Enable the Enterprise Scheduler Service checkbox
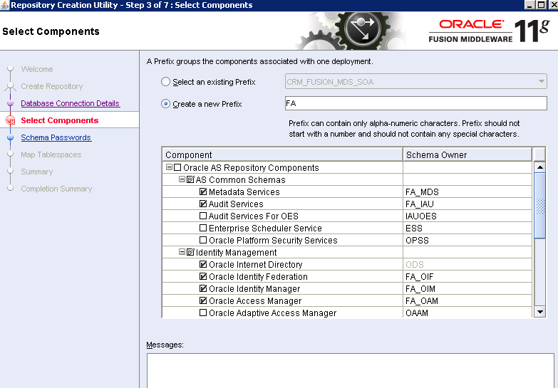This screenshot has width=558, height=388. tap(203, 229)
